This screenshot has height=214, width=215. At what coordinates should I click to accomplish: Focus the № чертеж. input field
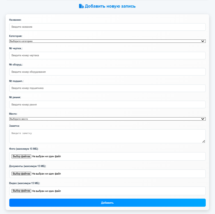(107, 55)
